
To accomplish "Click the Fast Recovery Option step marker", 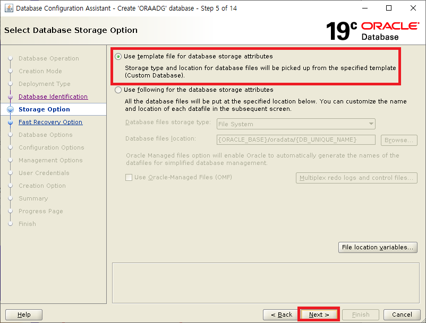I will click(x=10, y=123).
